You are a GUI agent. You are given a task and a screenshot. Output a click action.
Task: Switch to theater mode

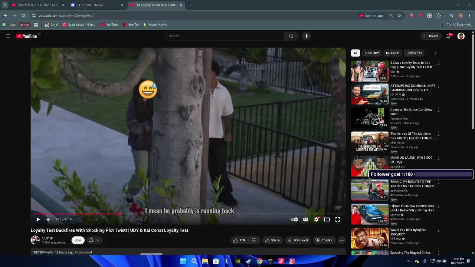[x=327, y=220]
